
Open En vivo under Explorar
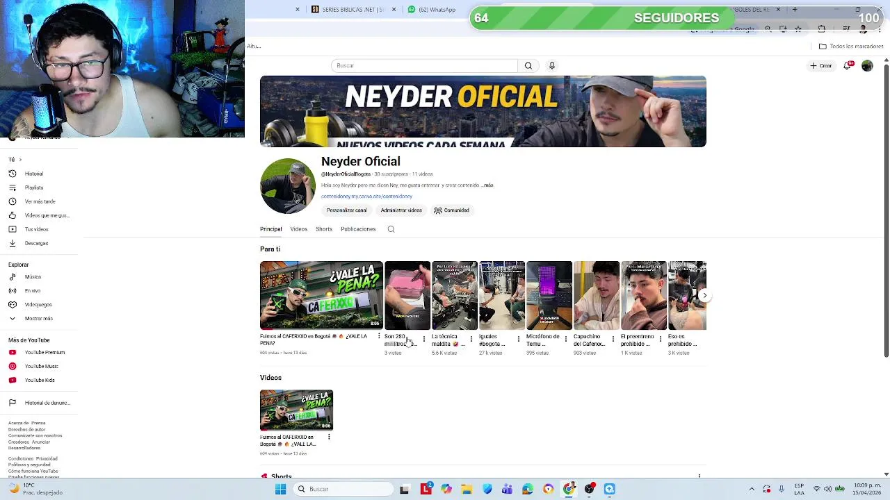point(32,291)
